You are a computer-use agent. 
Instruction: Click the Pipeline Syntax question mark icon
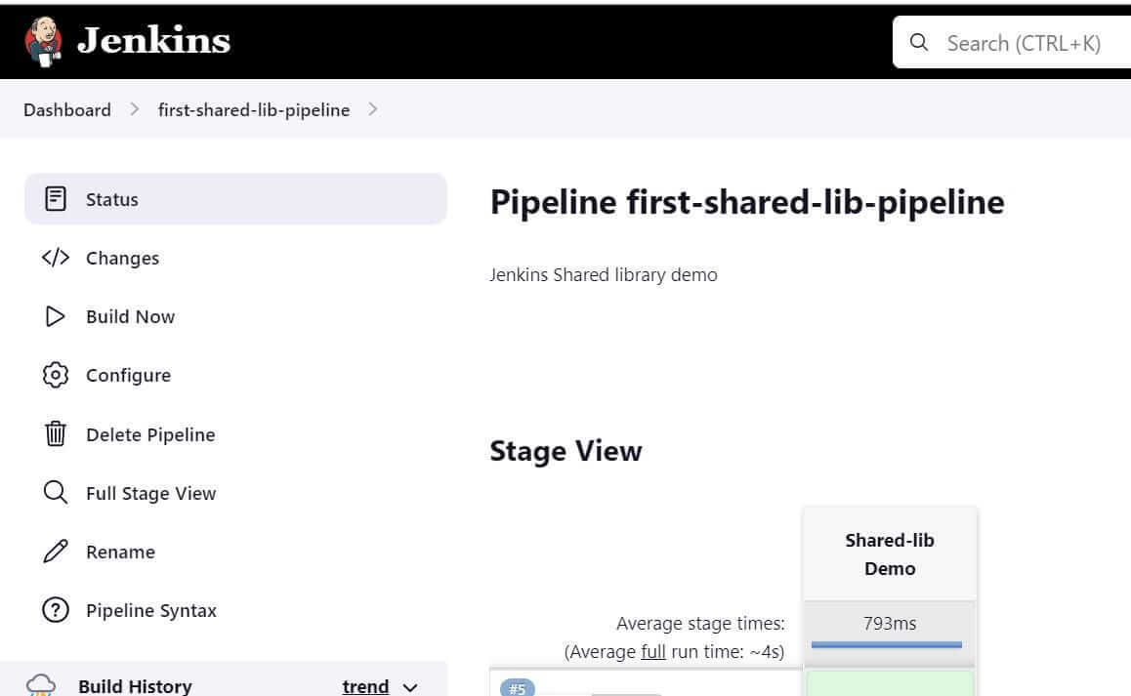56,610
